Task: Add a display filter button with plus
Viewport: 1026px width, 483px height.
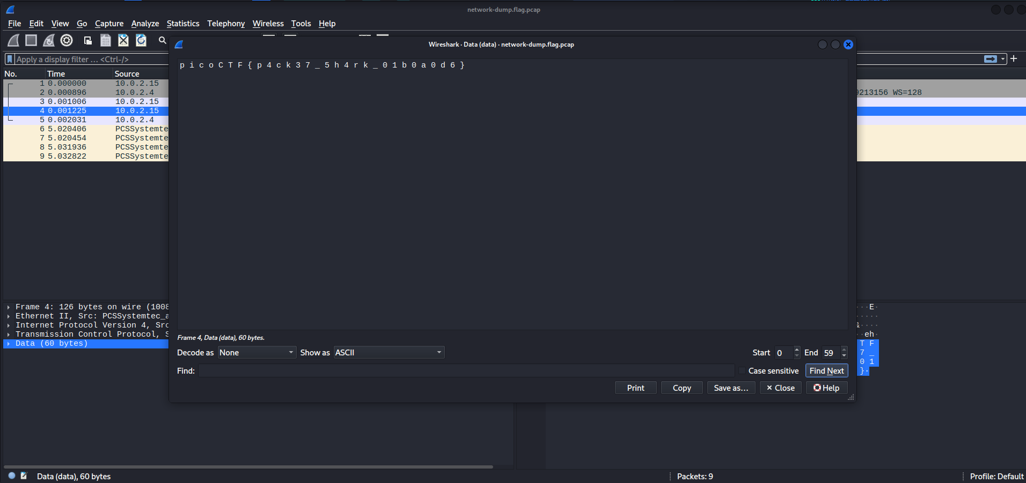Action: click(1014, 58)
